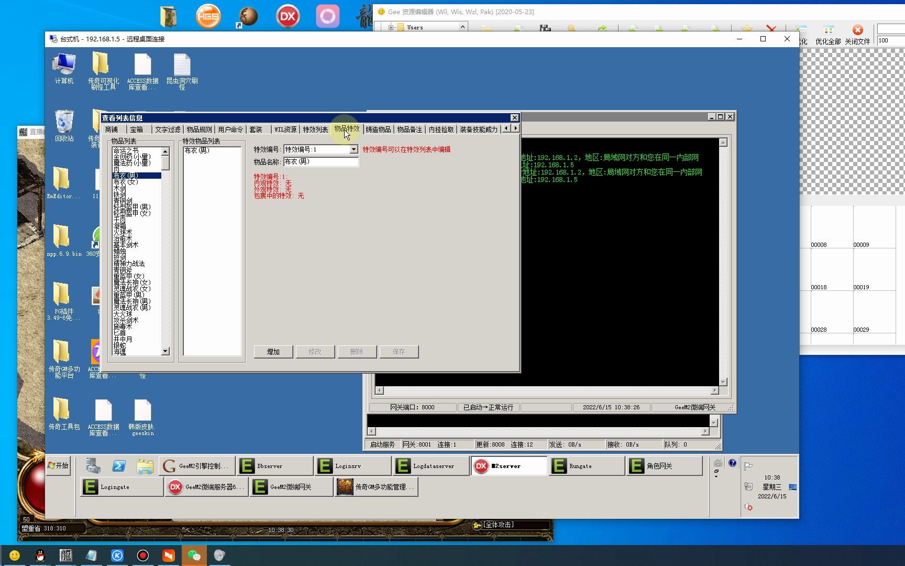Click the action center flag tray icon

point(748,466)
